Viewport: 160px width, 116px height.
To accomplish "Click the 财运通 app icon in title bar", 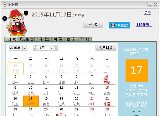I will (5, 4).
